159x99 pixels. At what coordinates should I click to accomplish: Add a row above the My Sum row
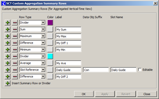click(x=8, y=29)
